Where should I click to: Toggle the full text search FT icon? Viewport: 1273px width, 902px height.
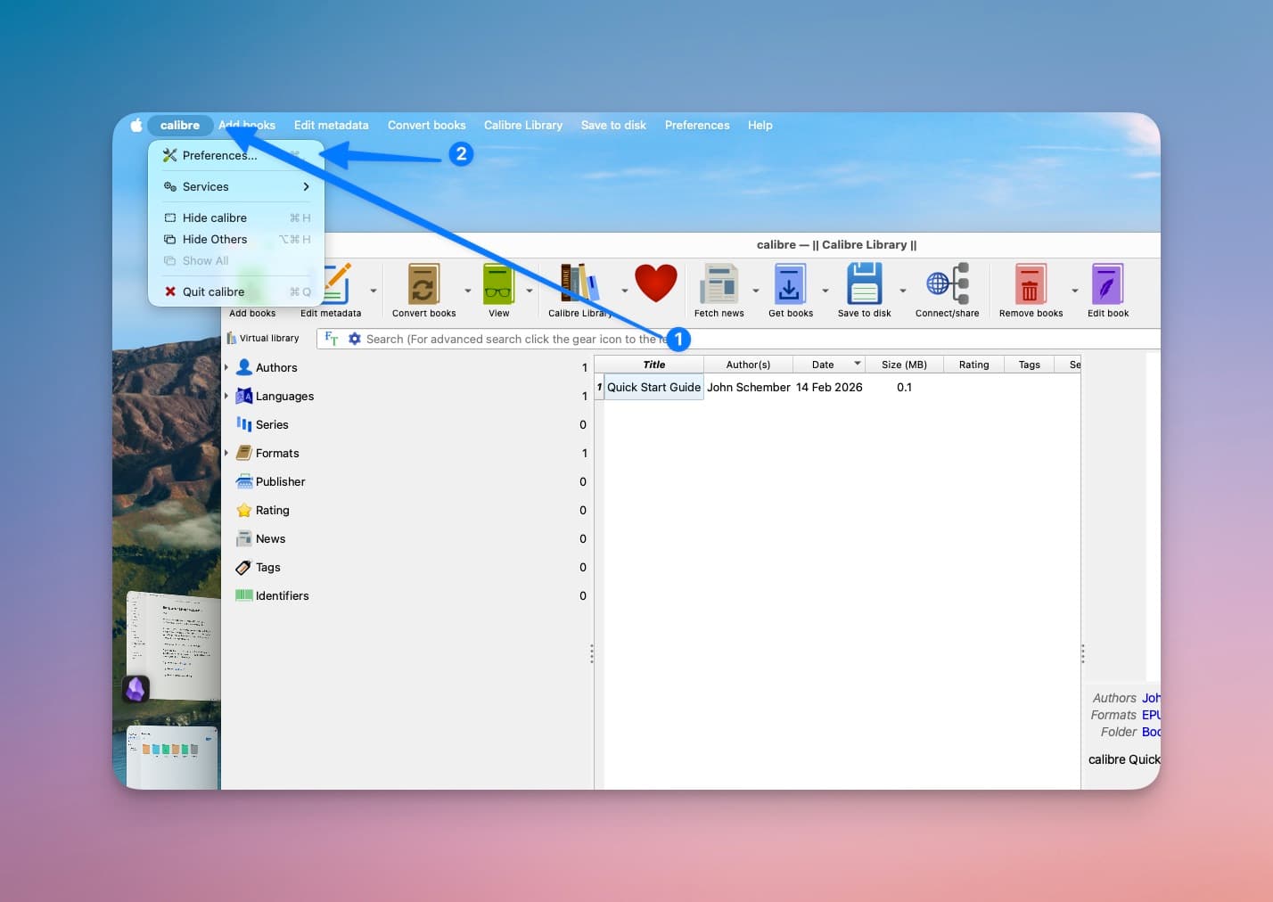332,339
